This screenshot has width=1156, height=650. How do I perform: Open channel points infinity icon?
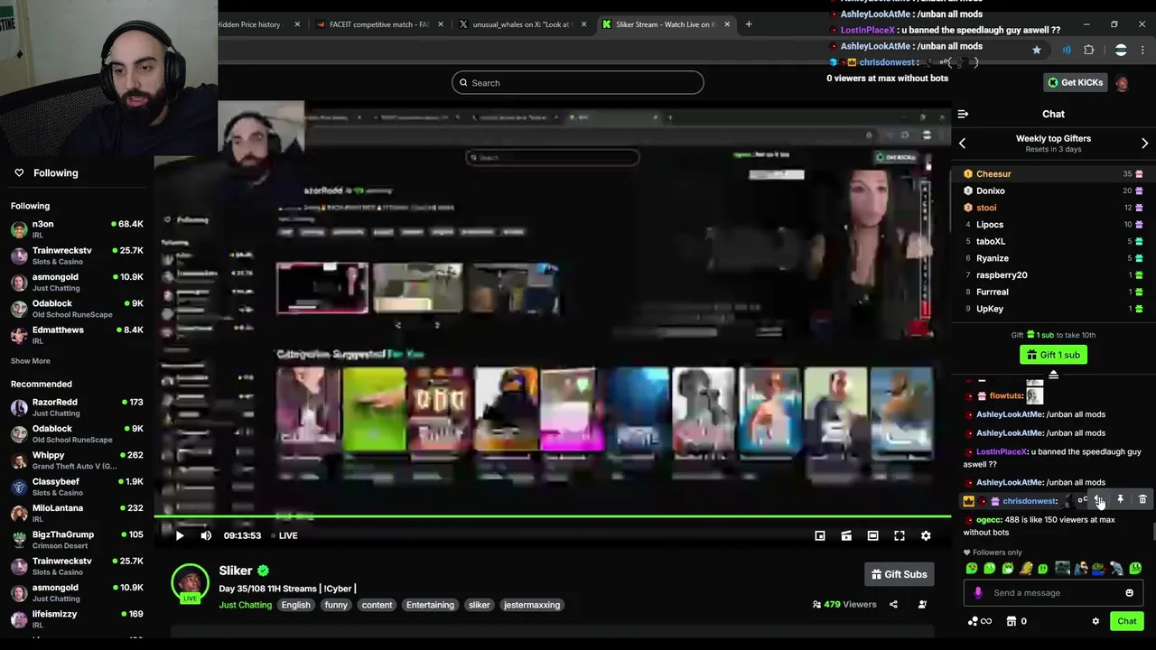coord(979,621)
